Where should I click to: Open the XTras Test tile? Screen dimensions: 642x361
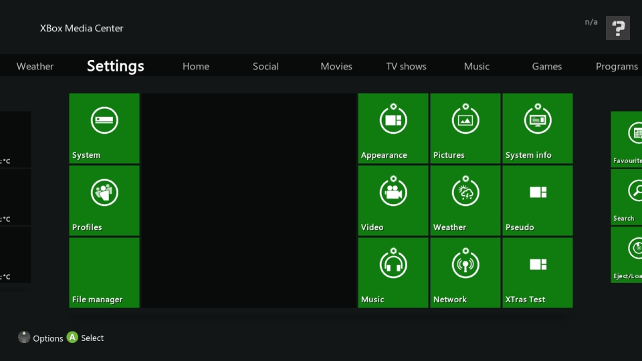point(538,273)
